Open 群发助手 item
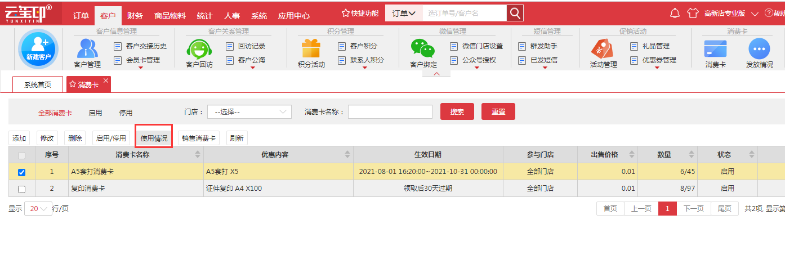 pos(538,46)
